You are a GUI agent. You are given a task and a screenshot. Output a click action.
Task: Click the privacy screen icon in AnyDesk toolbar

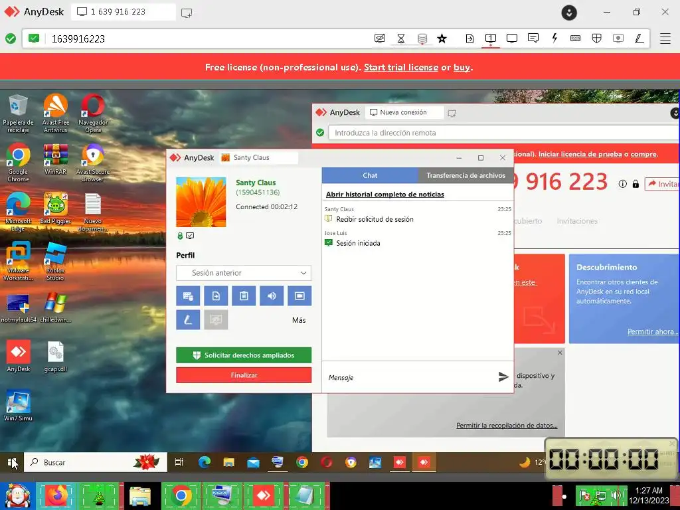[x=379, y=39]
